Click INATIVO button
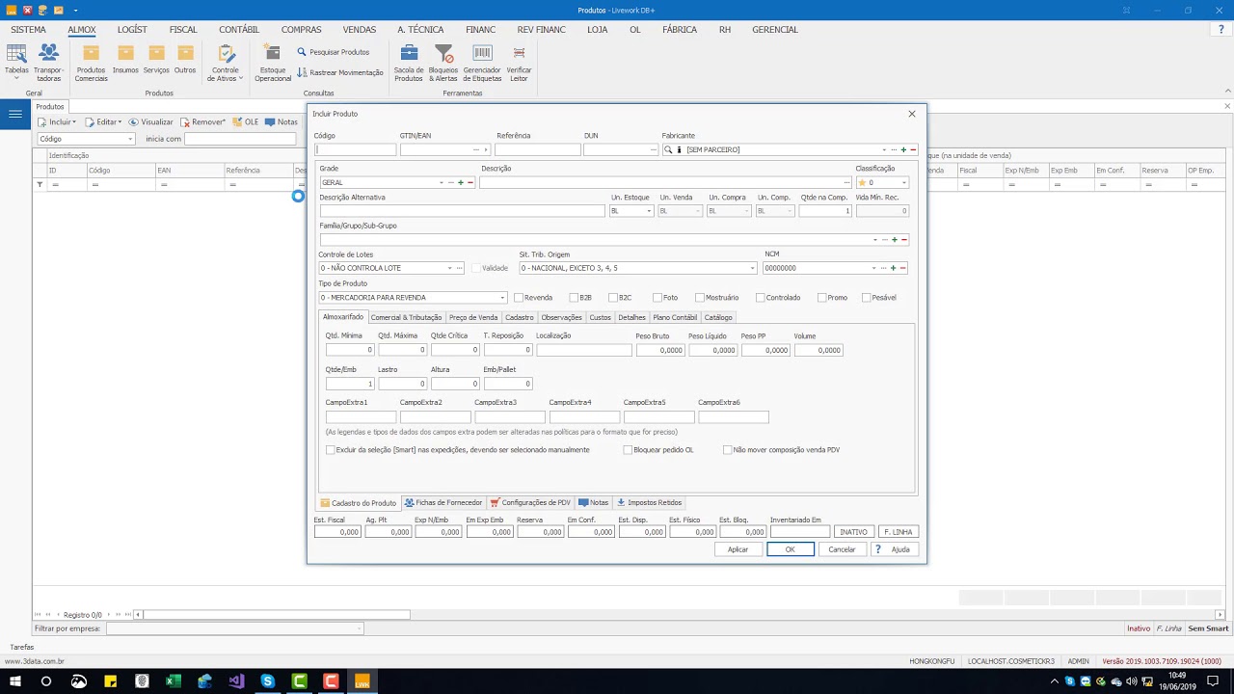The width and height of the screenshot is (1234, 694). pos(853,532)
